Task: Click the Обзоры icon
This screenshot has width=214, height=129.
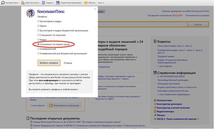Action: coord(155,115)
